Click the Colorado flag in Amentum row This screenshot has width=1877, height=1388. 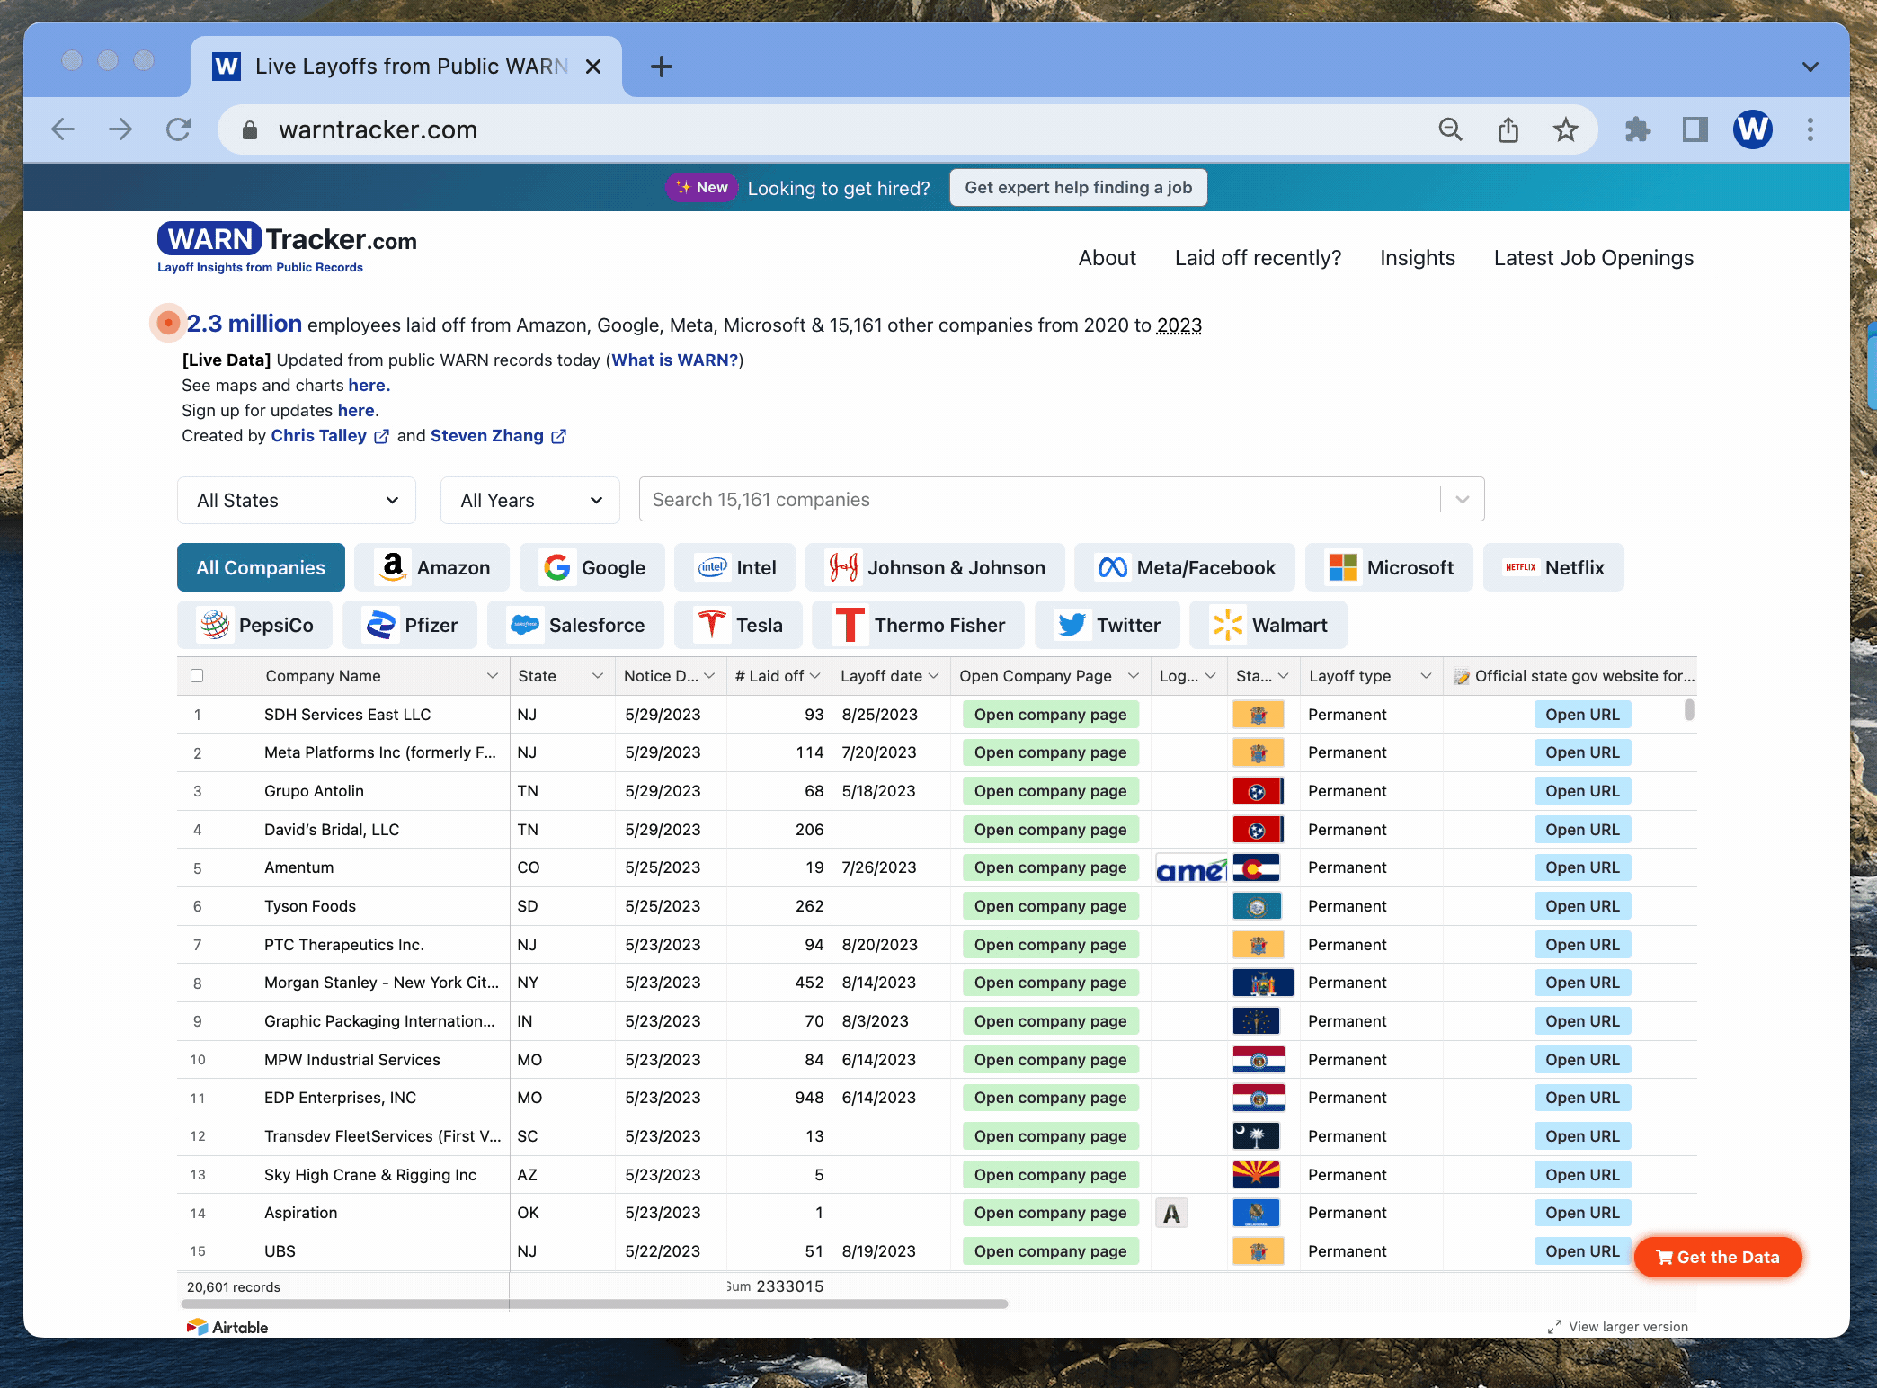pyautogui.click(x=1257, y=868)
